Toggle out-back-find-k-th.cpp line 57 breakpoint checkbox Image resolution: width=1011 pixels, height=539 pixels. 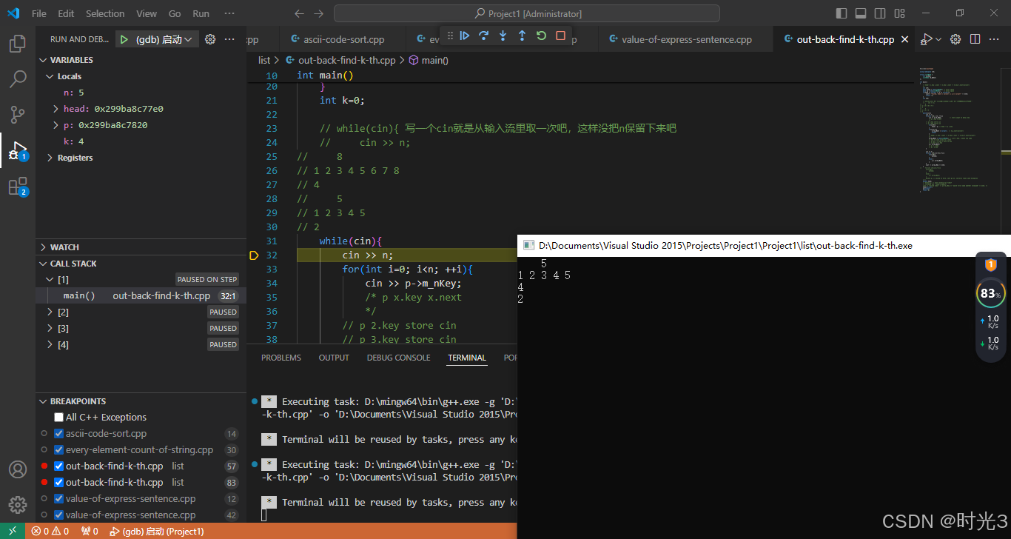click(x=58, y=466)
